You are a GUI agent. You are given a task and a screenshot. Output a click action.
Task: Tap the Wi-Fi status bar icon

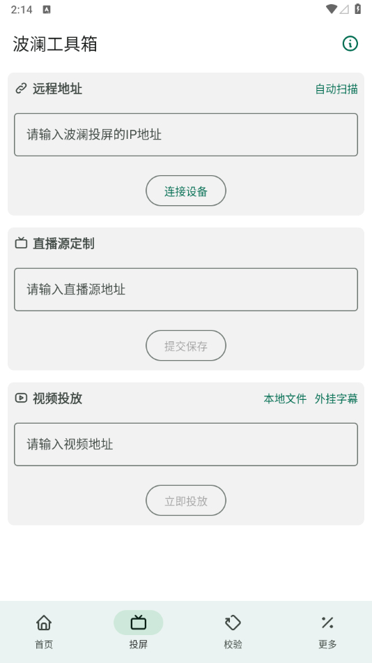point(332,9)
